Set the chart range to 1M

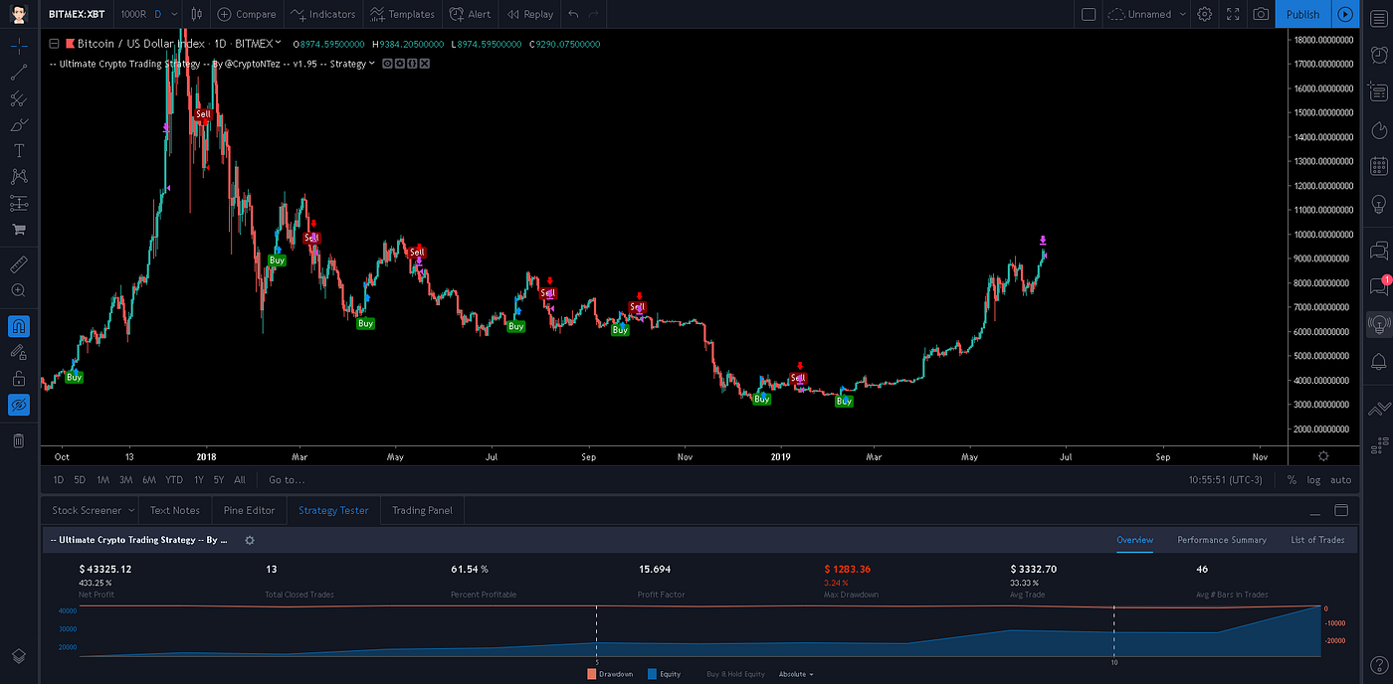tap(102, 480)
